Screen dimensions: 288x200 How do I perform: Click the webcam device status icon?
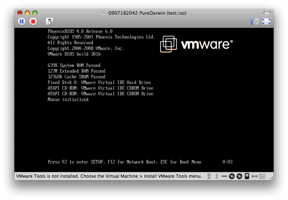(x=209, y=176)
